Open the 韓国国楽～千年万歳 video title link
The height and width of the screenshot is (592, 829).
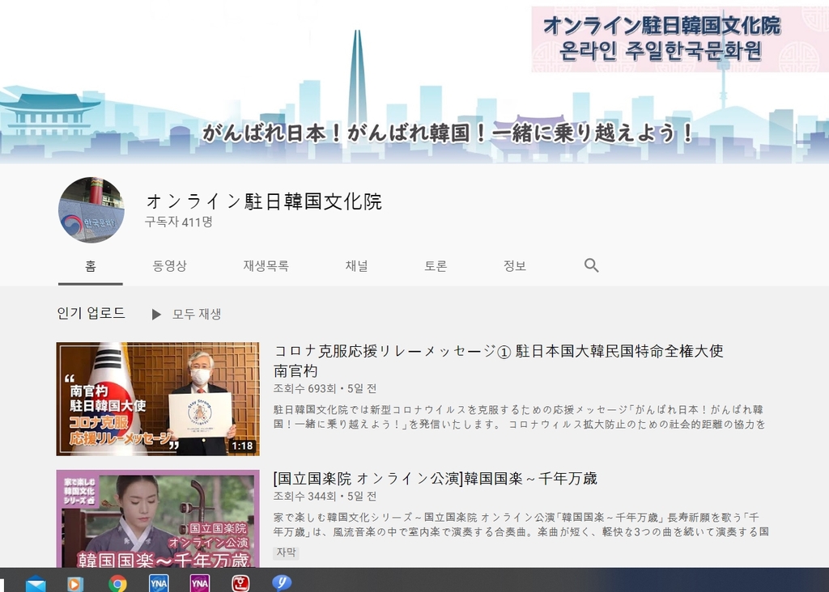click(x=436, y=478)
